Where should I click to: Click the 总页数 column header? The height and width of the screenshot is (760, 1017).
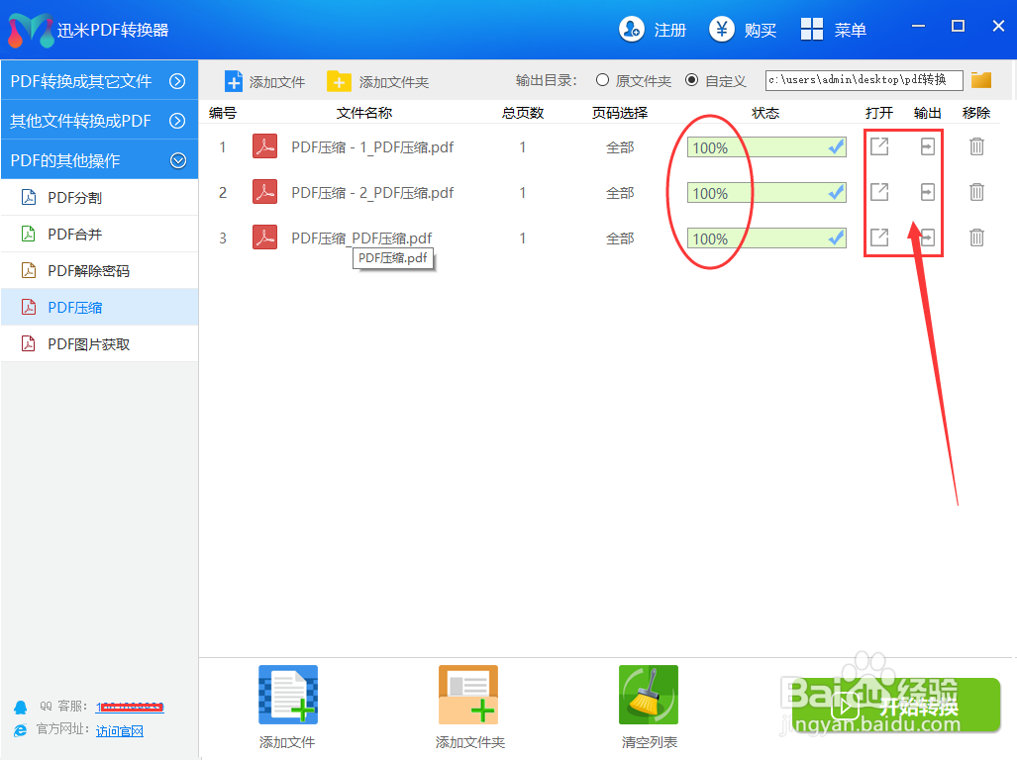pos(523,113)
